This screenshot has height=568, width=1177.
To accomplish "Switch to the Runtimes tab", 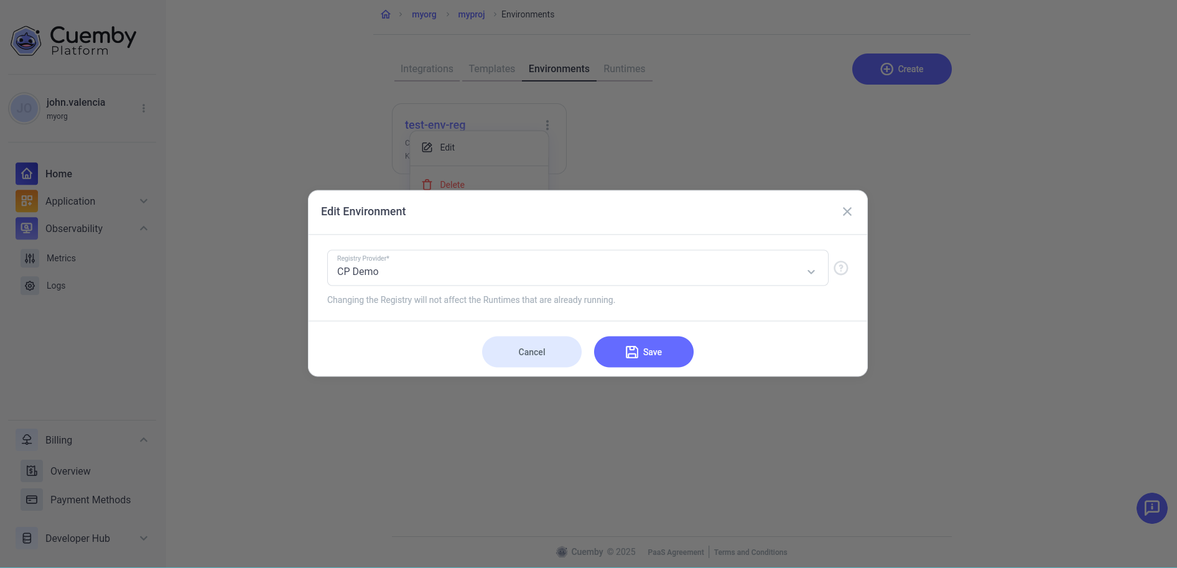I will (x=624, y=68).
